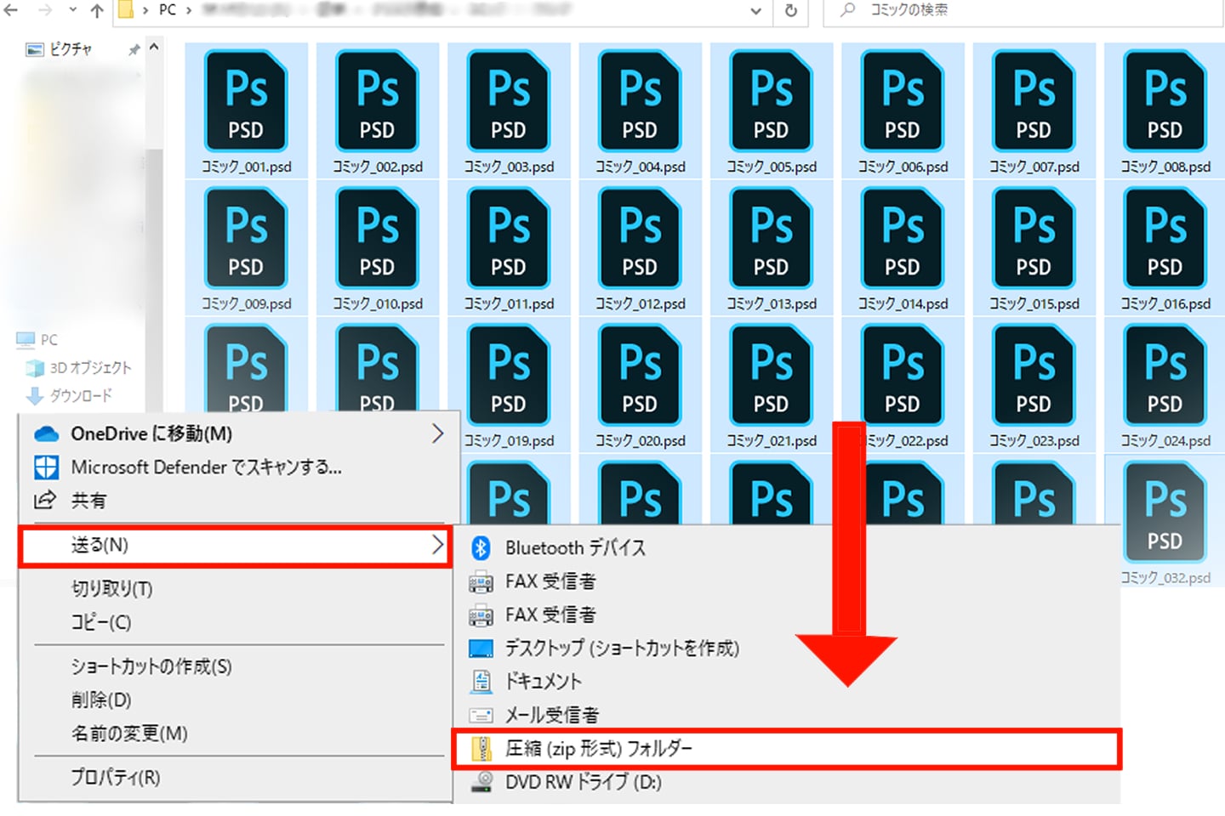Click the Microsoft Defender shield icon
This screenshot has height=816, width=1225.
pyautogui.click(x=46, y=467)
